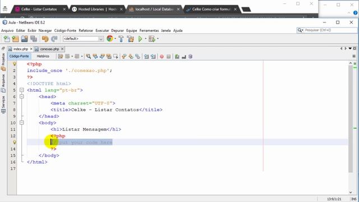This screenshot has width=359, height=202.
Task: Click the Stop Macro Recording icon
Action: point(168,56)
